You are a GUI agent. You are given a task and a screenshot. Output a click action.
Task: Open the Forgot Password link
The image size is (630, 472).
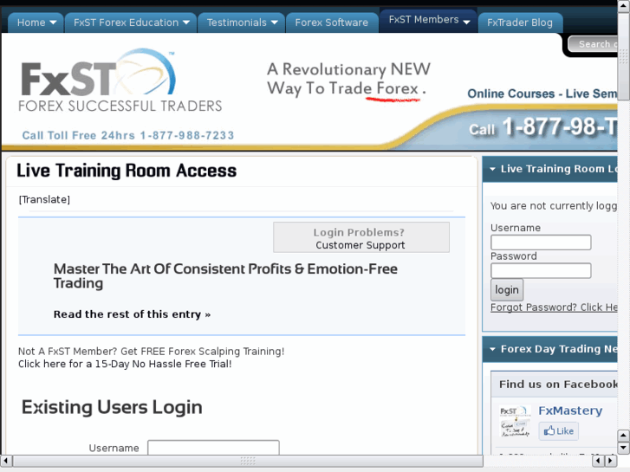pyautogui.click(x=554, y=307)
